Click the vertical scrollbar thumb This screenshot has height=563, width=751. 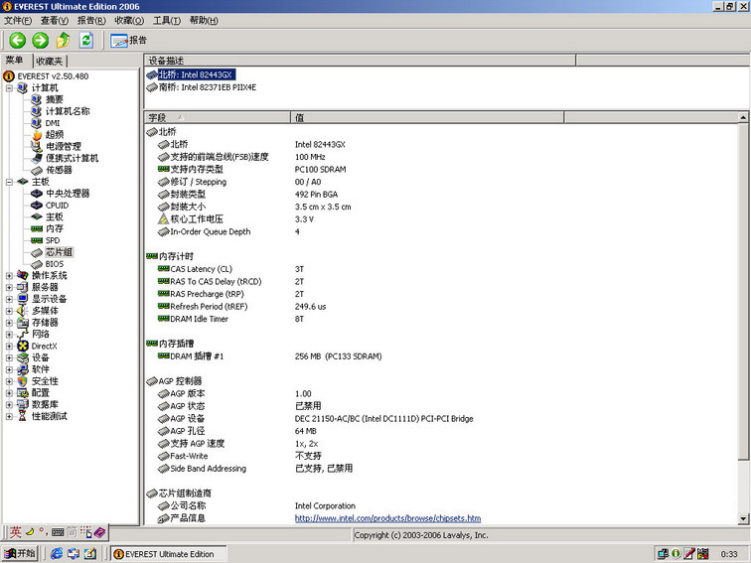(x=743, y=292)
